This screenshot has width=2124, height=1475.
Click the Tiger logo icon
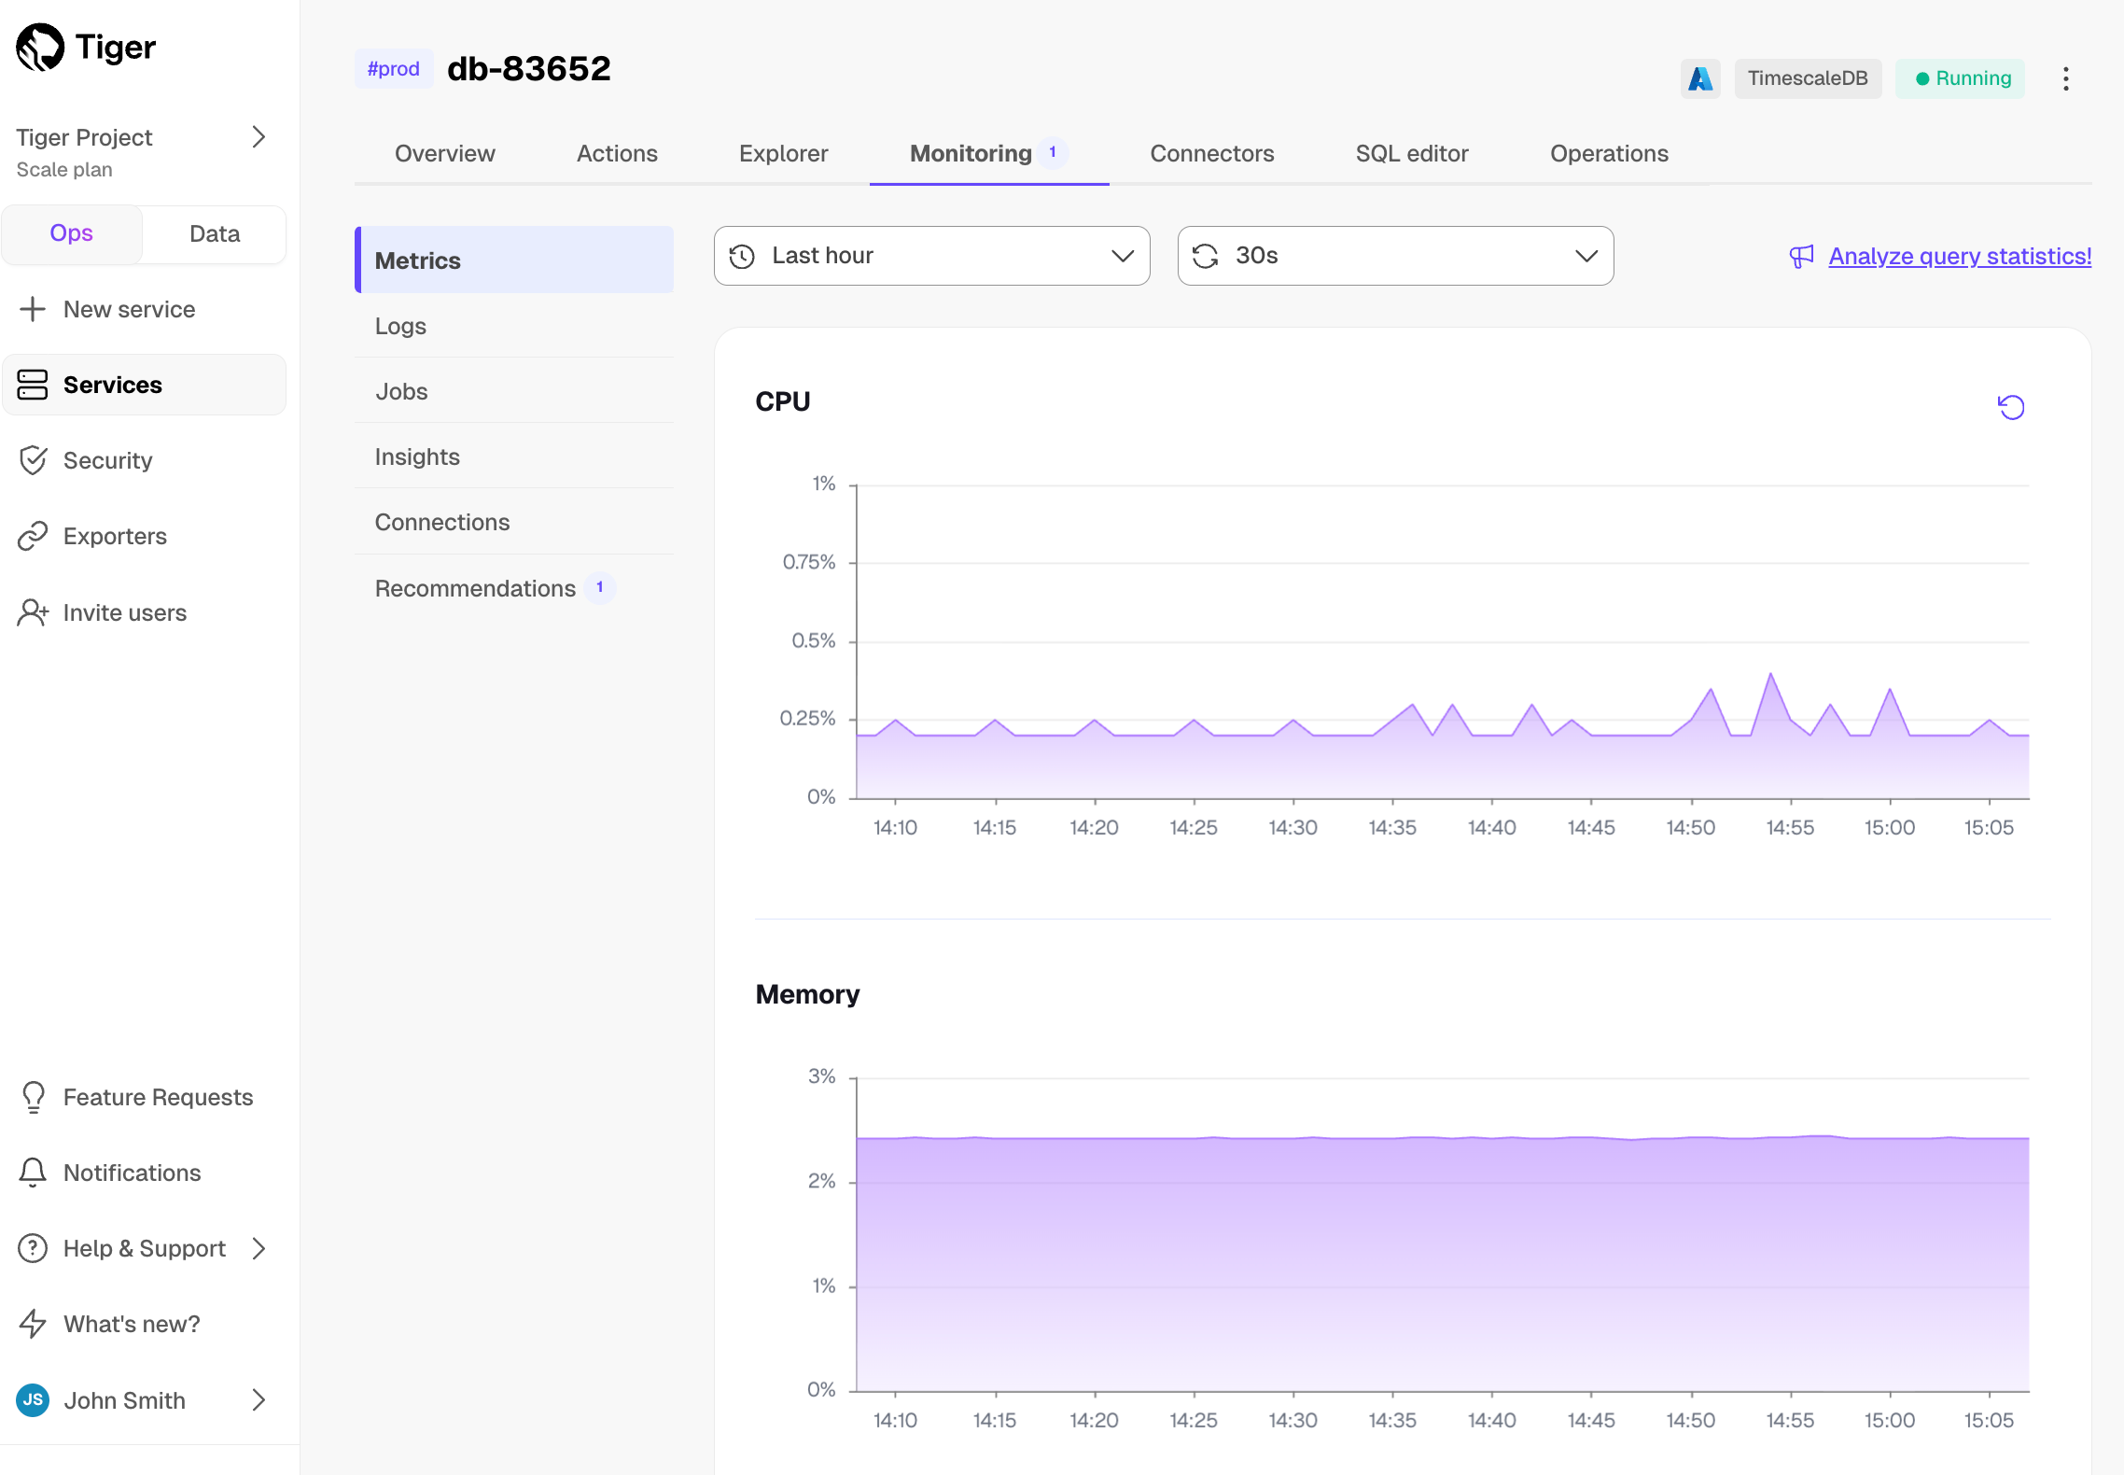(40, 47)
